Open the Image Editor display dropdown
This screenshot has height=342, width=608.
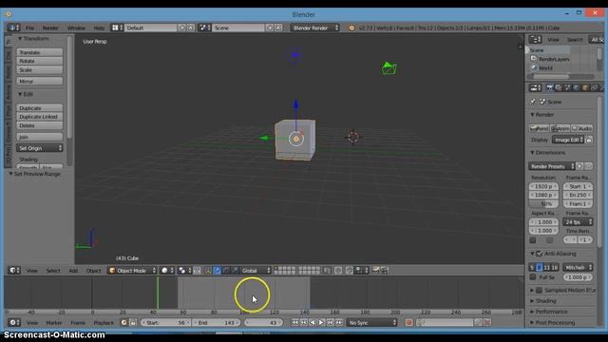pyautogui.click(x=568, y=140)
